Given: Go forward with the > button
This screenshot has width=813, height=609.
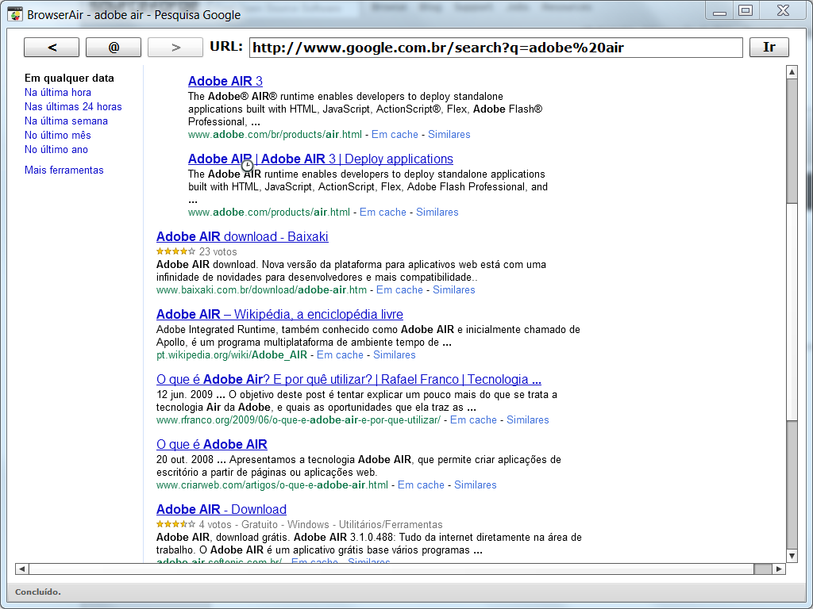Looking at the screenshot, I should (175, 47).
